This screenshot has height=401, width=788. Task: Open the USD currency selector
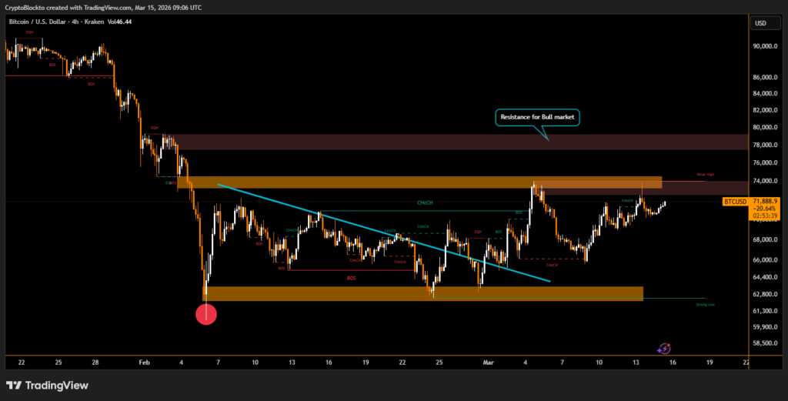tap(760, 23)
